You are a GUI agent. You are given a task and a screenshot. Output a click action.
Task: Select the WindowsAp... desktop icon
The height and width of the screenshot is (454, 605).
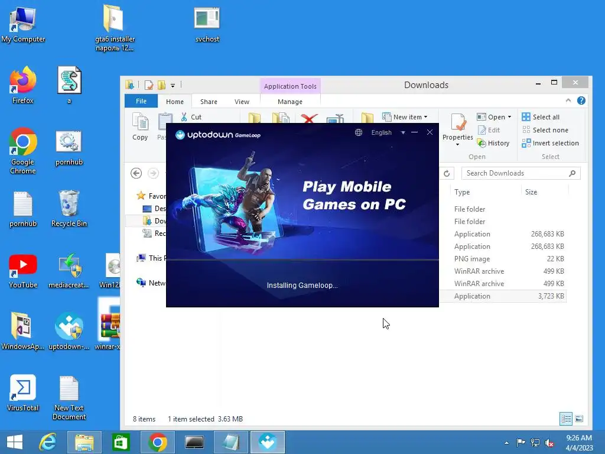click(23, 331)
